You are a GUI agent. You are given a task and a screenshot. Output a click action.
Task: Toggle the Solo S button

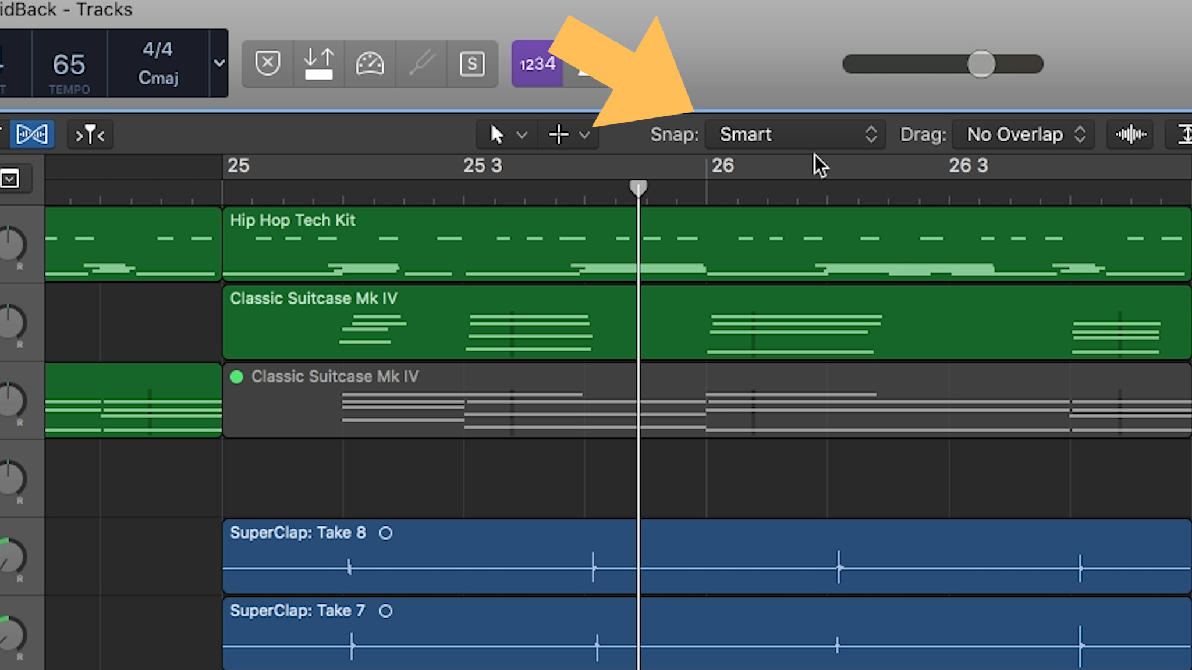(x=472, y=63)
